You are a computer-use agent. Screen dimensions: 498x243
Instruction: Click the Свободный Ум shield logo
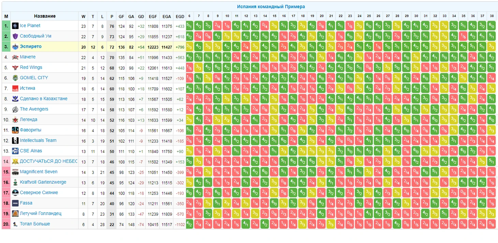(15, 36)
